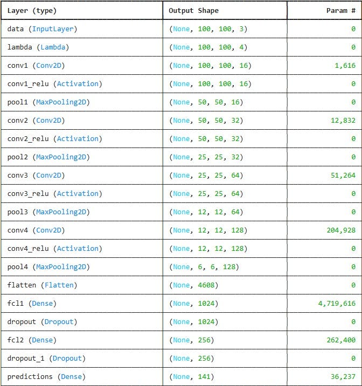Click the 'Layer (type)' column header
Viewport: 362px width, 386px height.
click(x=32, y=11)
